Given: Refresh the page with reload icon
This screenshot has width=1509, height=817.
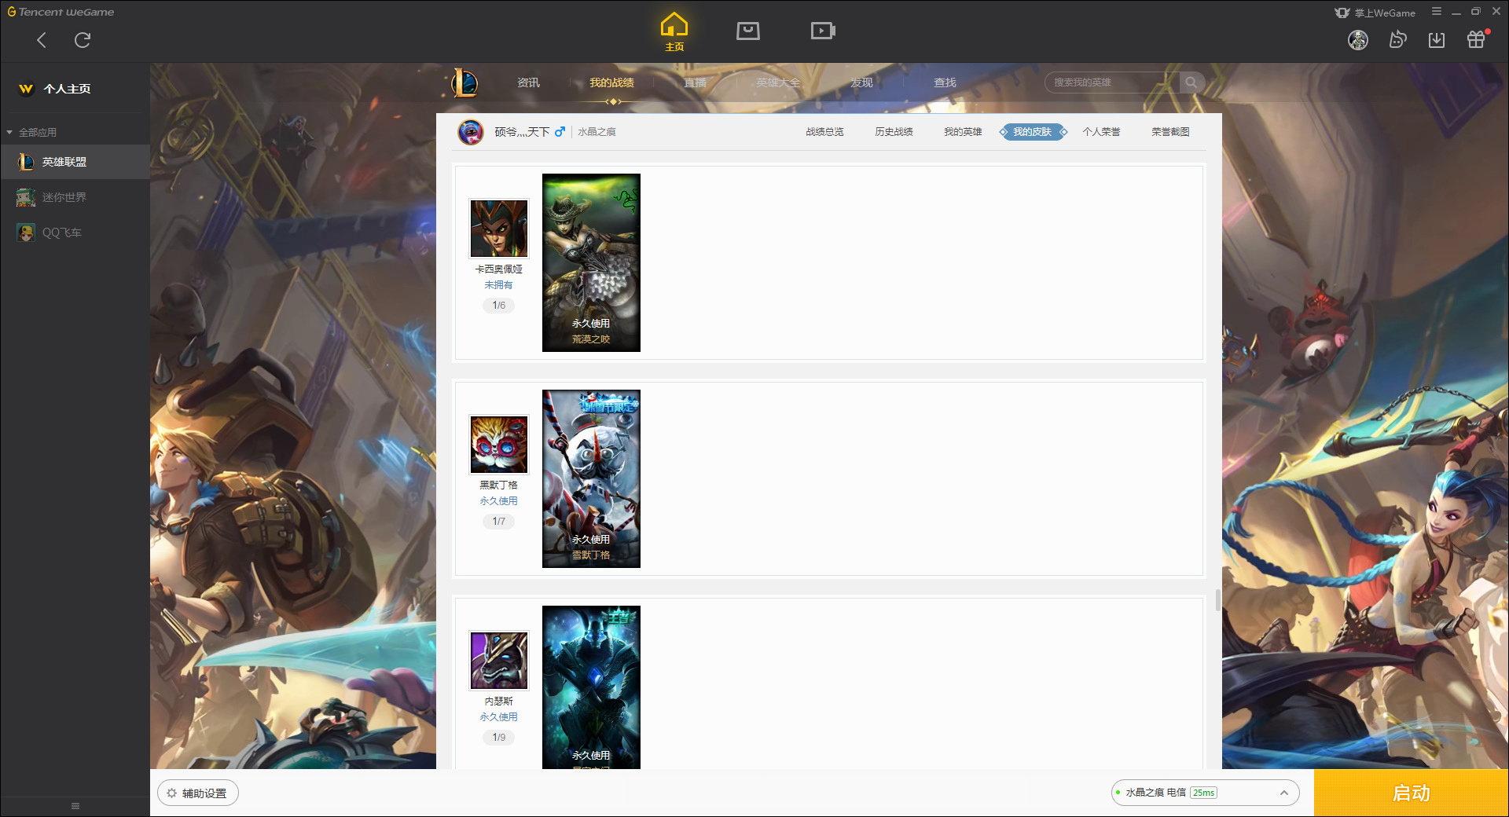Looking at the screenshot, I should [x=83, y=40].
